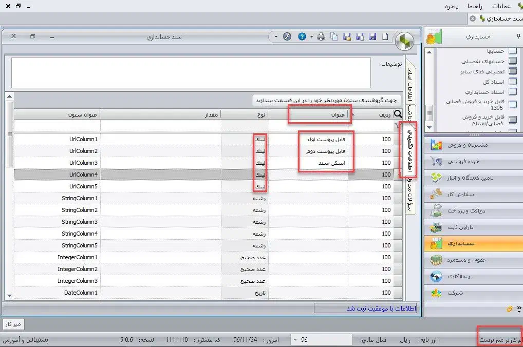Open the Help icon dropdown arrow
This screenshot has width=523, height=347.
(x=311, y=37)
